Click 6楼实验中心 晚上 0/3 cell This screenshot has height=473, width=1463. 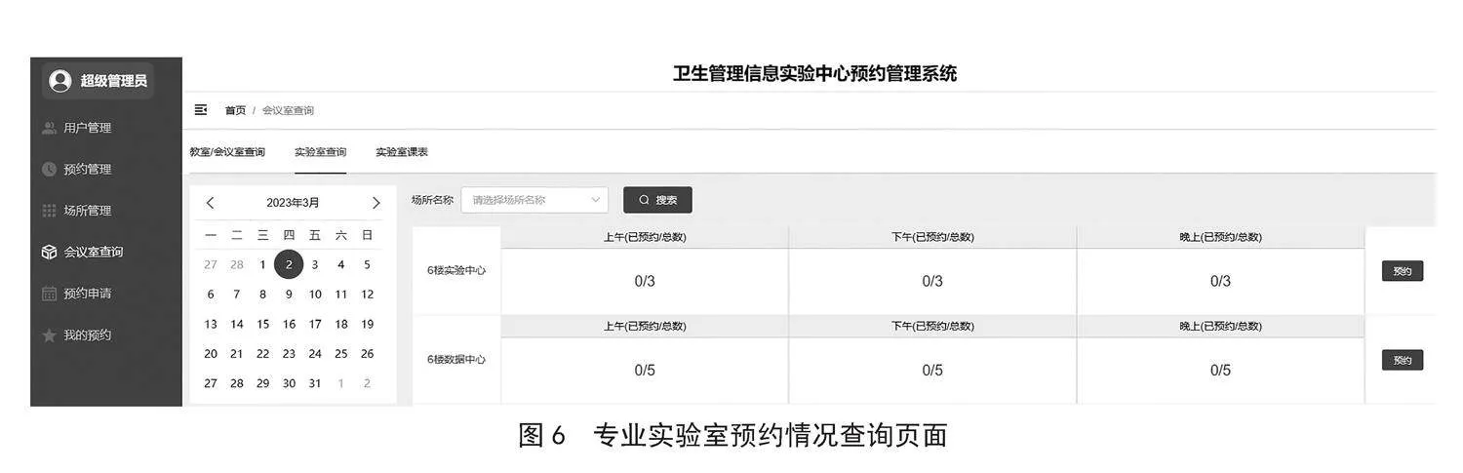point(1220,281)
